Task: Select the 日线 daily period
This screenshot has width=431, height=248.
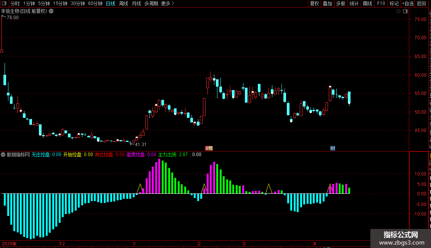Action: coord(111,3)
